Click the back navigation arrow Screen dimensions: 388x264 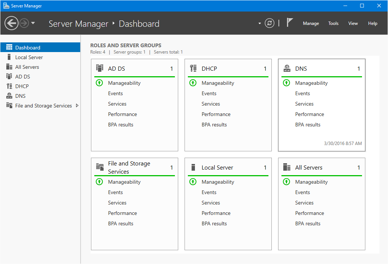click(12, 23)
